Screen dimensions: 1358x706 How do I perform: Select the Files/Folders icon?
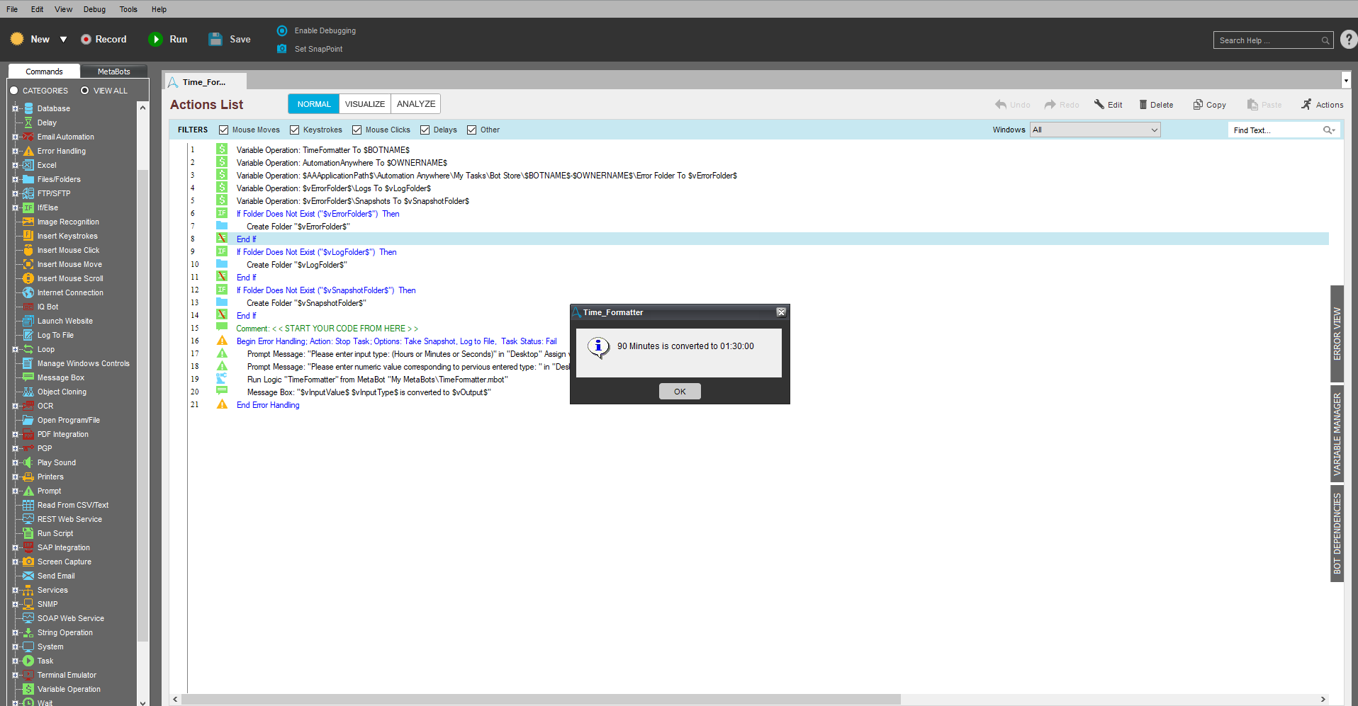(28, 179)
